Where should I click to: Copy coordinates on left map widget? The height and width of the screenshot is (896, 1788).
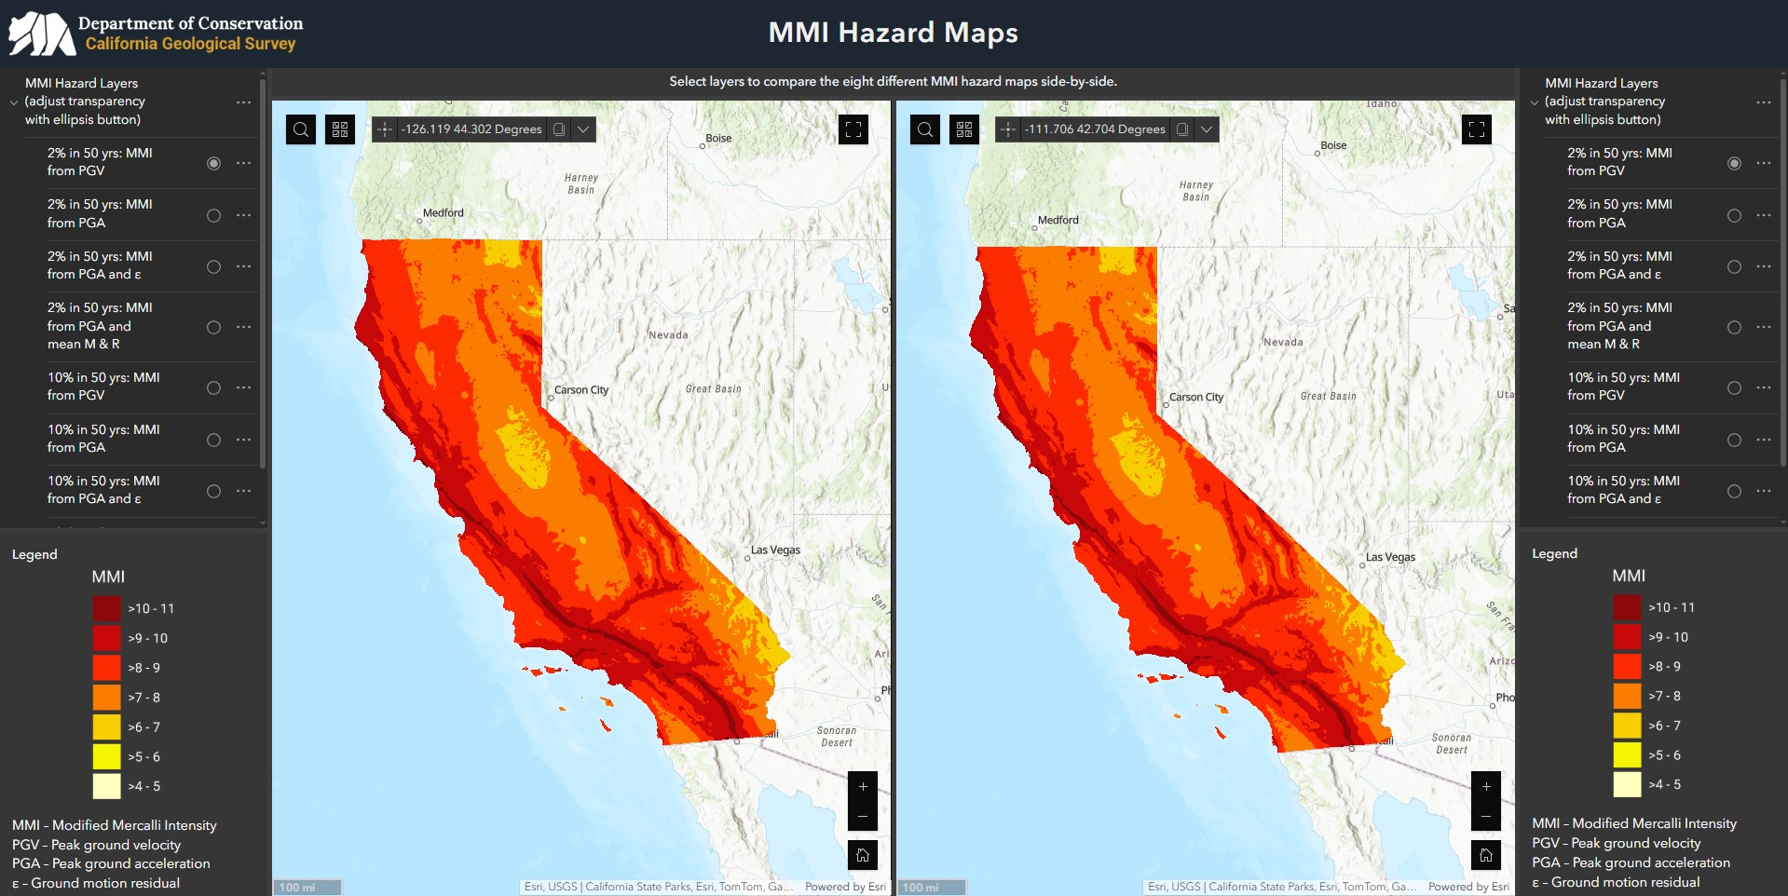[x=559, y=129]
